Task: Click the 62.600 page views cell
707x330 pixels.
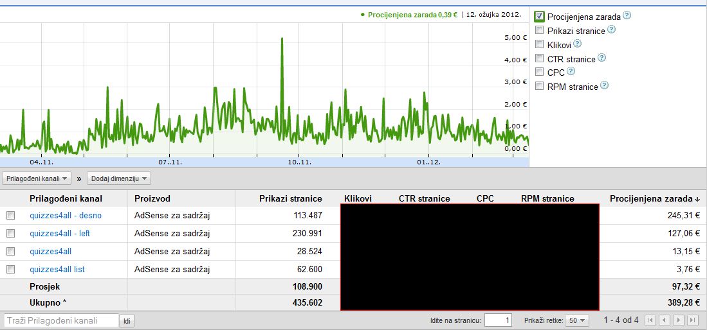Action: click(309, 270)
